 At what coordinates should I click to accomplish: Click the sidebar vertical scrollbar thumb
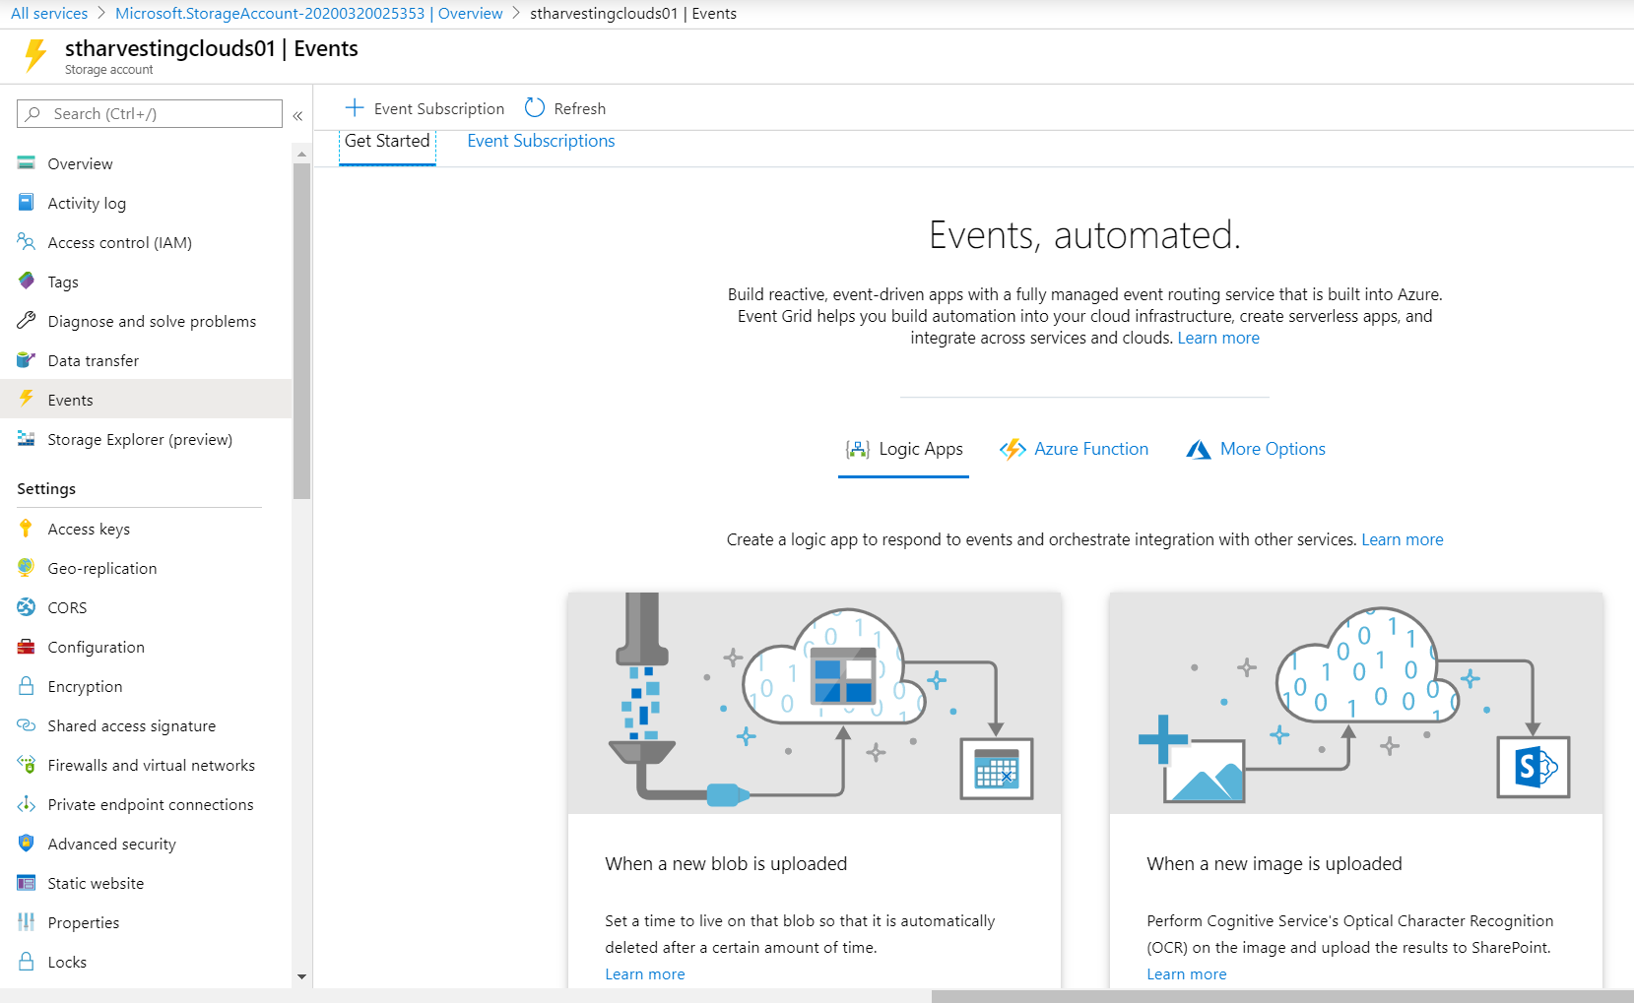point(302,332)
